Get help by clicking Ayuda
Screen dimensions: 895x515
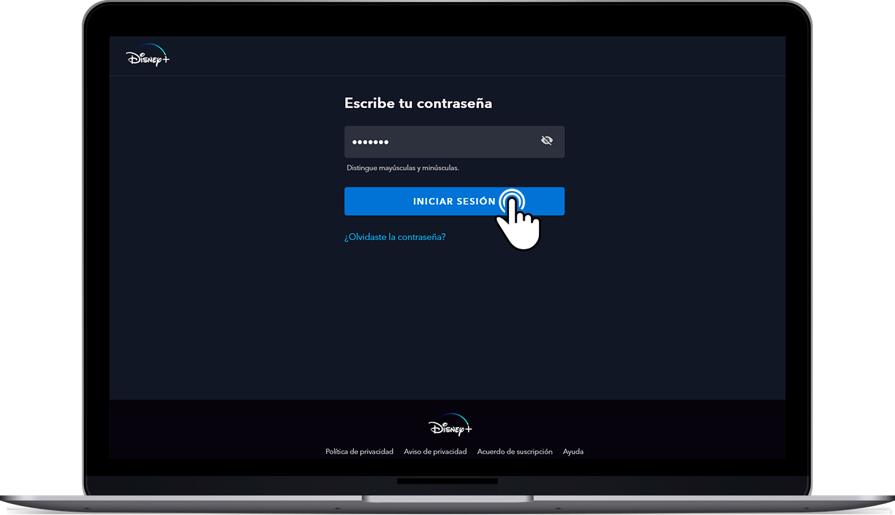[573, 451]
